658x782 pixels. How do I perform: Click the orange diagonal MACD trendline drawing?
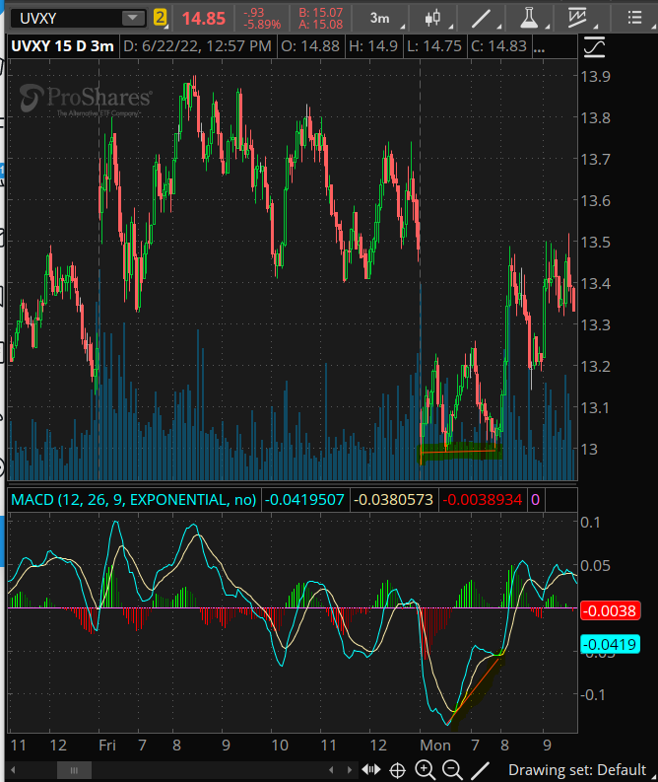click(x=473, y=690)
